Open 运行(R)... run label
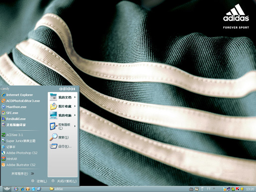The image size is (256, 192). click(65, 146)
